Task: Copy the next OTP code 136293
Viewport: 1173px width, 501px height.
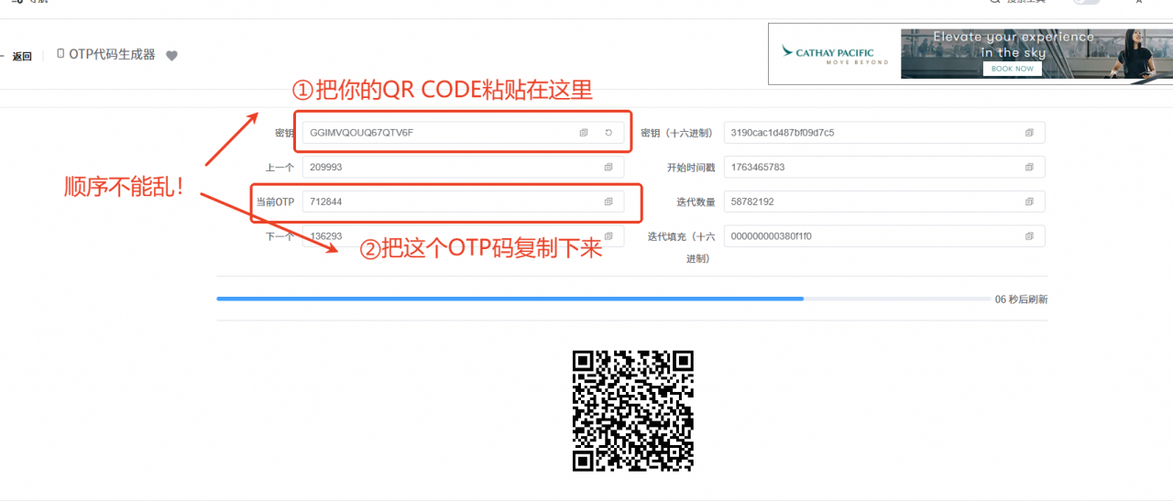Action: coord(608,236)
